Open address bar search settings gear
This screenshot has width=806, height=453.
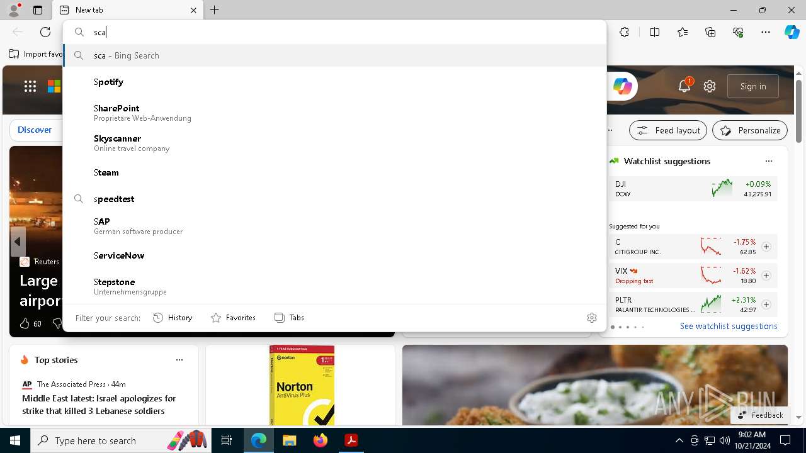click(x=591, y=318)
